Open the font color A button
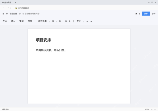 [70, 21]
